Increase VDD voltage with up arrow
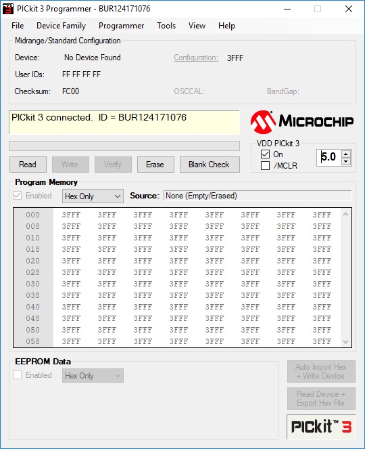Screen dimensions: 365x449 pos(346,154)
